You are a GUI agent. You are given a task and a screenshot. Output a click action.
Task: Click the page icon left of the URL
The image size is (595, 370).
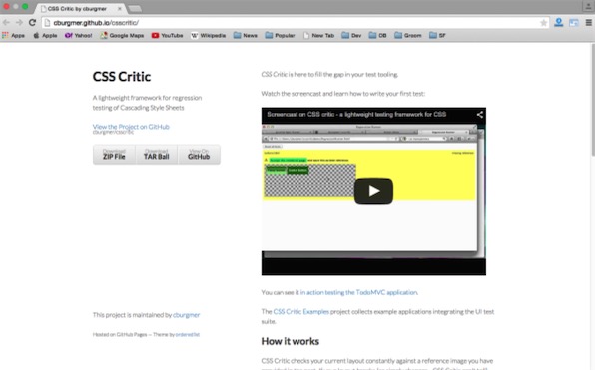pos(47,23)
